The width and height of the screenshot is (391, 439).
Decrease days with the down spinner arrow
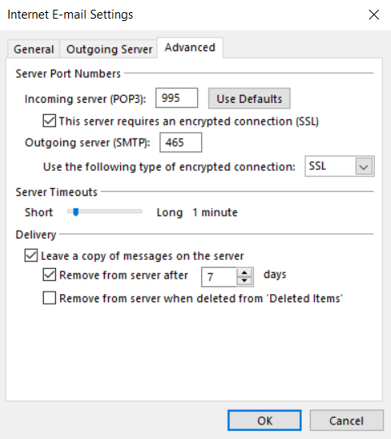pyautogui.click(x=245, y=281)
